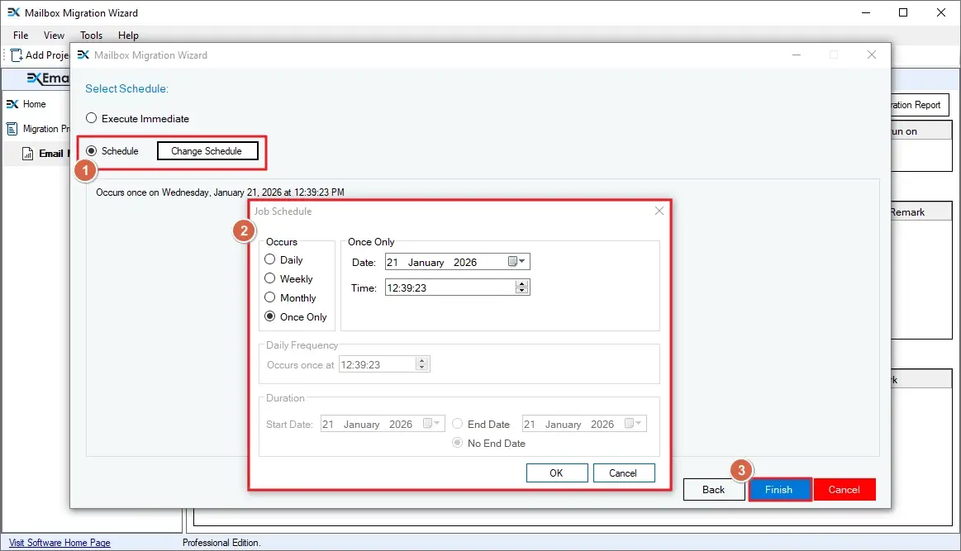Click the Change Schedule button

pyautogui.click(x=207, y=150)
